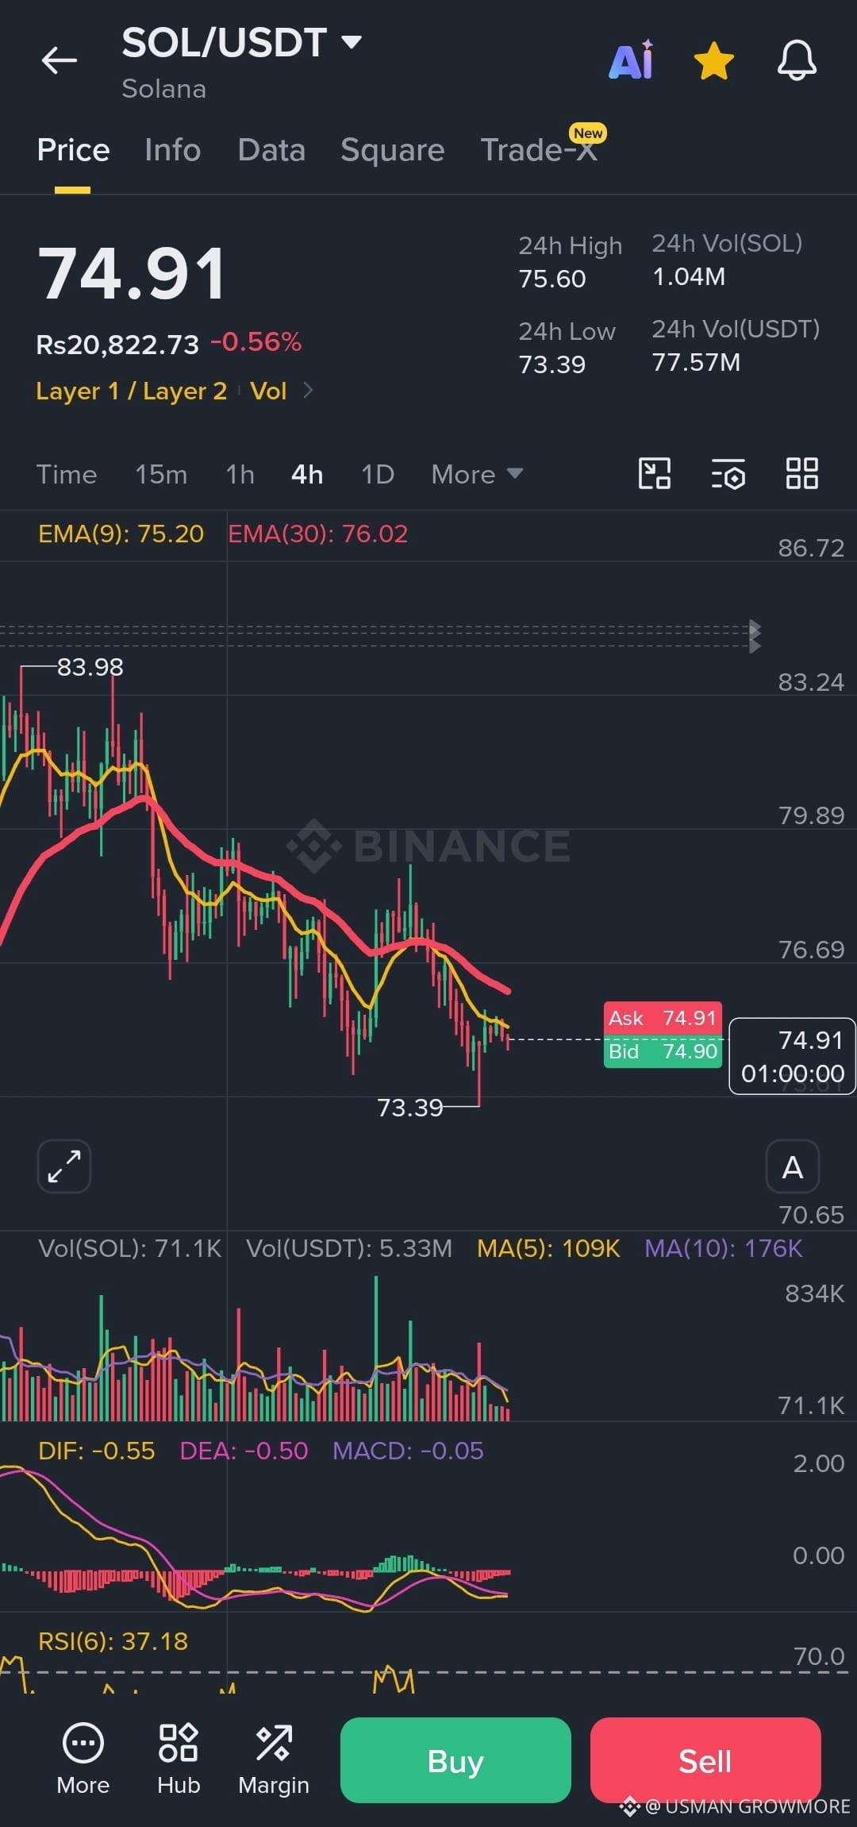Open the Hub icon
Viewport: 857px width, 1827px height.
[179, 1760]
